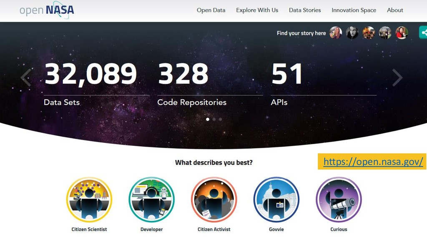Click the open NASA logo

(47, 10)
